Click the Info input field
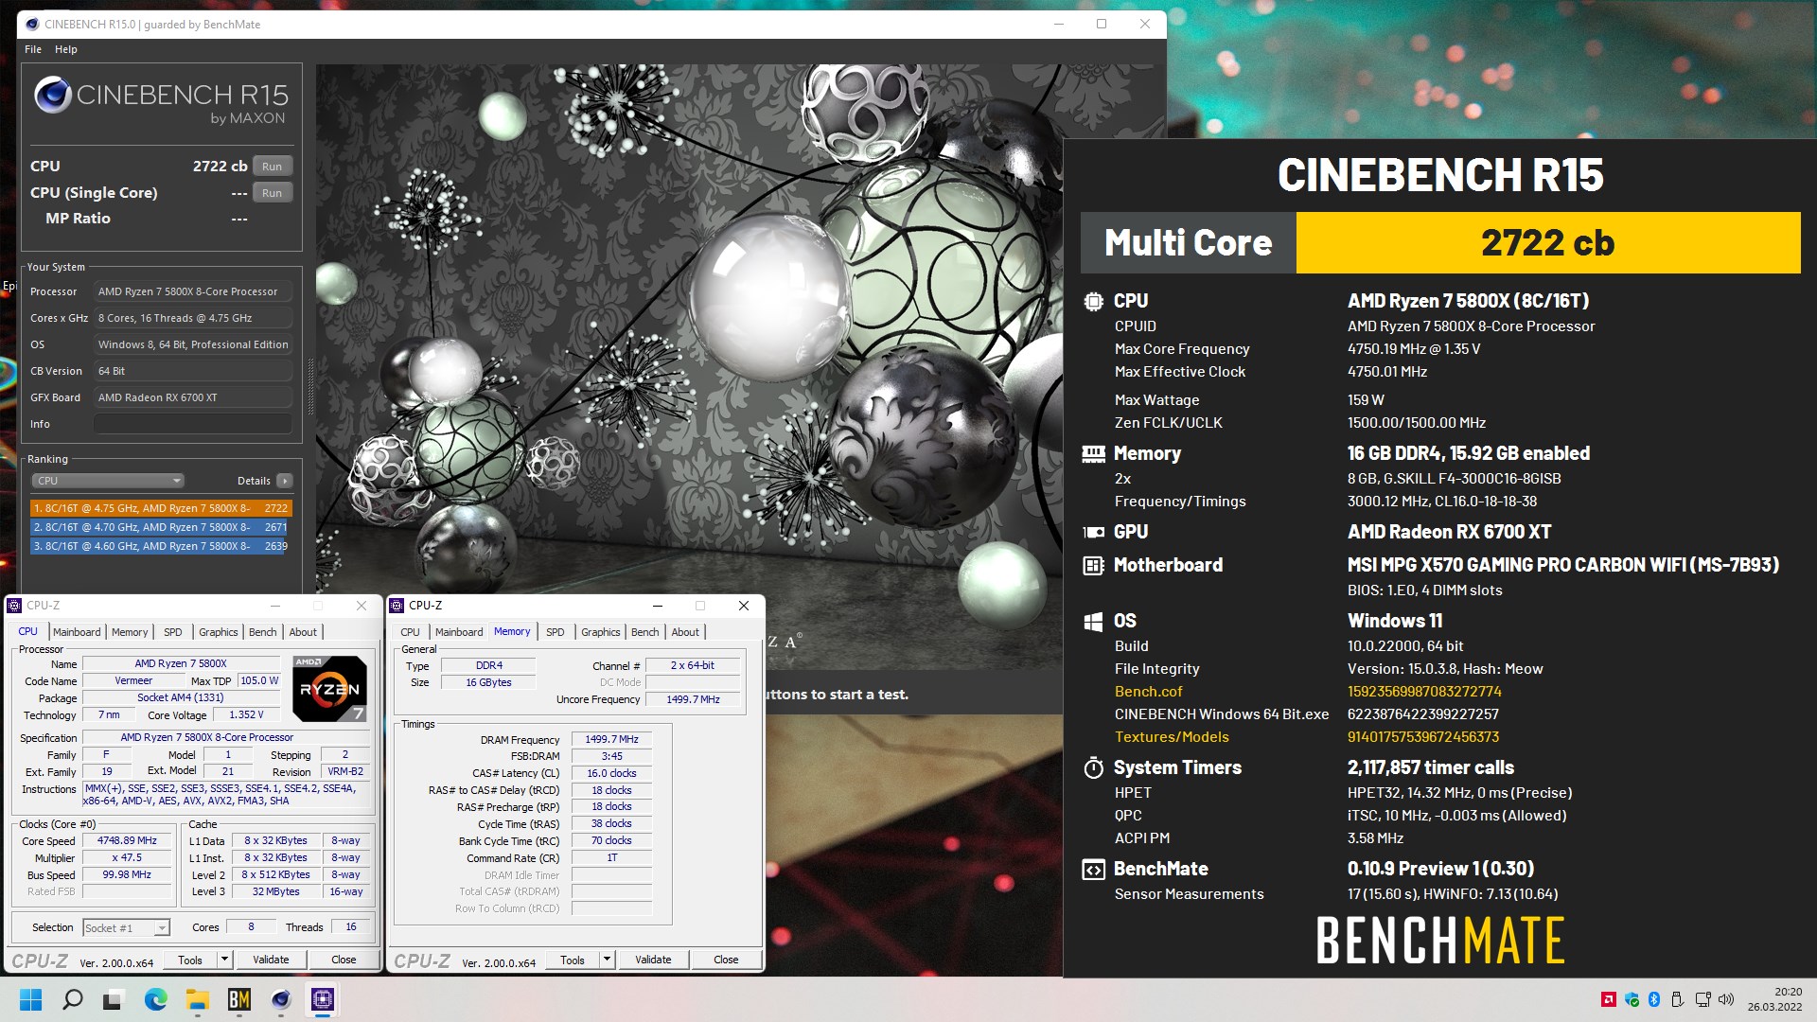The width and height of the screenshot is (1817, 1022). point(193,424)
